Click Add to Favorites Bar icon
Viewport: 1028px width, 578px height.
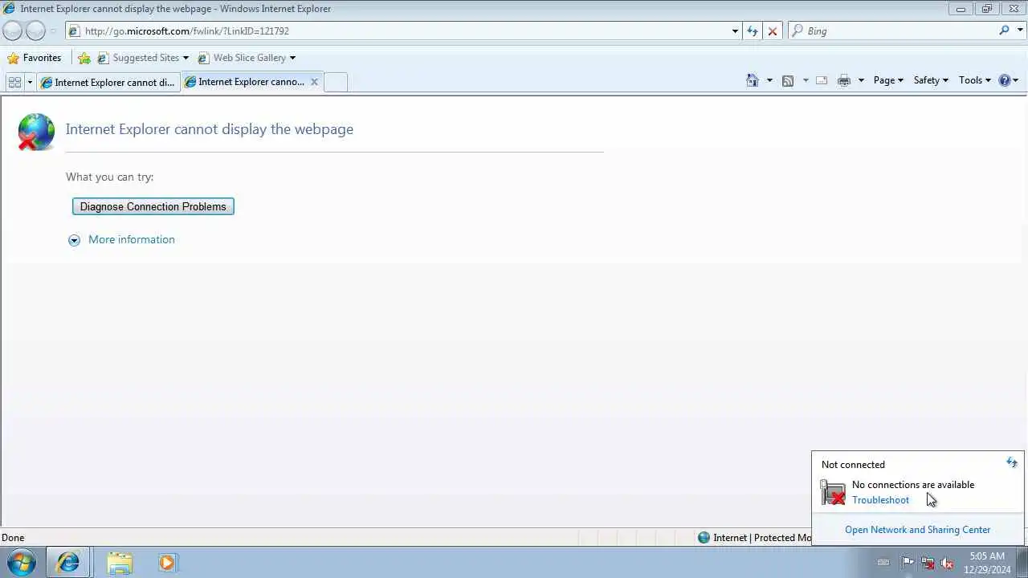[84, 58]
